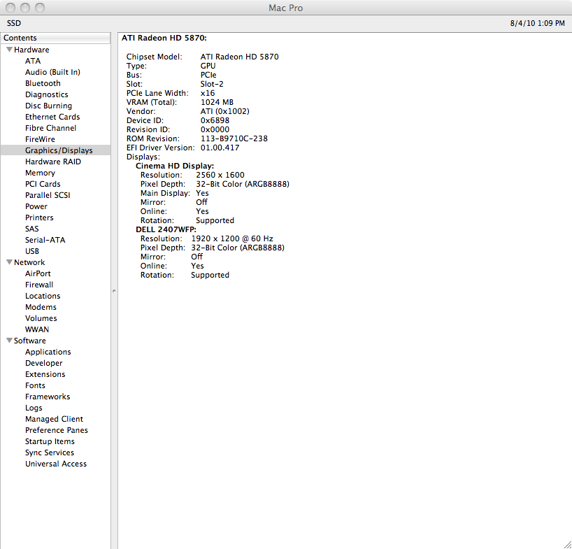Show Sync Services information
The width and height of the screenshot is (572, 549).
pyautogui.click(x=50, y=452)
